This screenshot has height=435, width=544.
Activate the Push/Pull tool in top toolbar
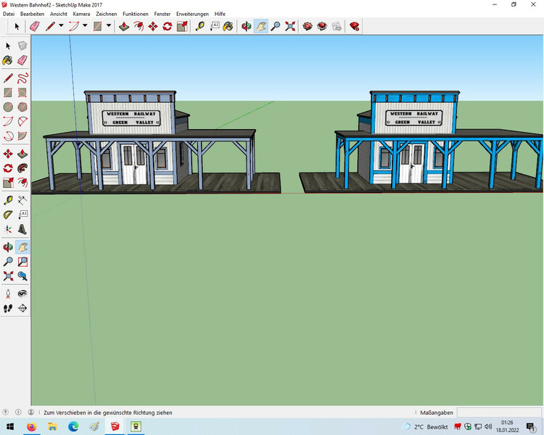coord(124,26)
